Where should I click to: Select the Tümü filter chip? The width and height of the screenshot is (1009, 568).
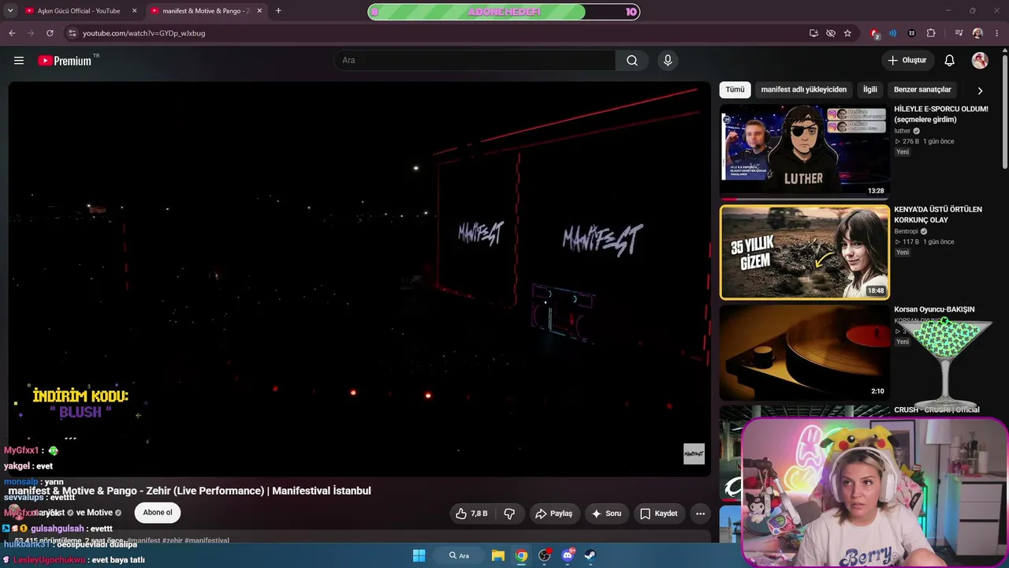point(735,90)
